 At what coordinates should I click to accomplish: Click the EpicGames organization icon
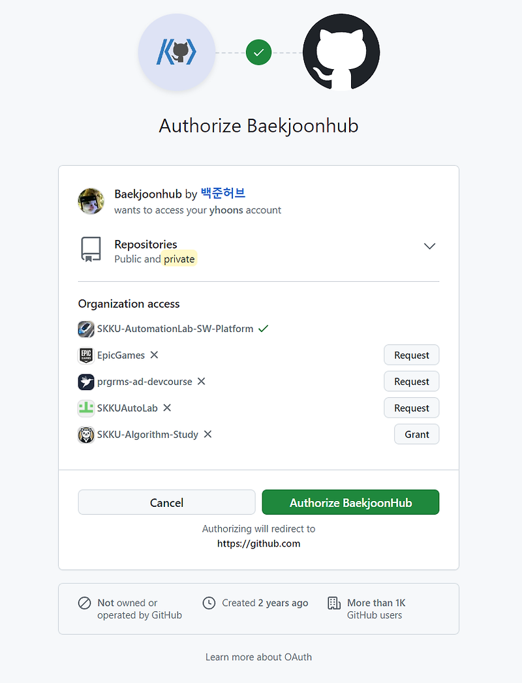point(85,355)
